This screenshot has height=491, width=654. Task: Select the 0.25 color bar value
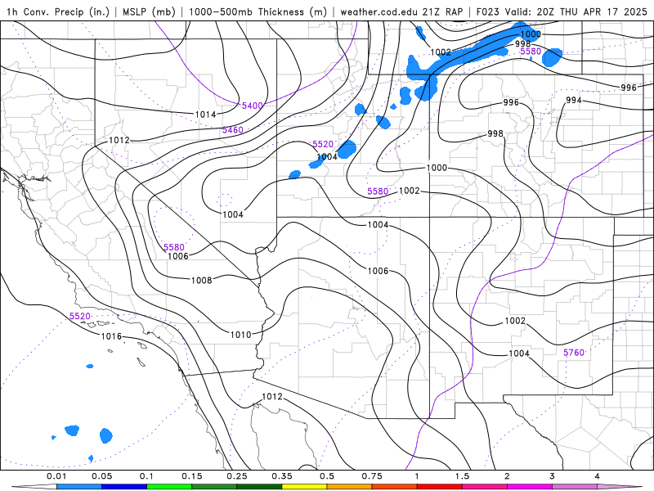coord(237,476)
